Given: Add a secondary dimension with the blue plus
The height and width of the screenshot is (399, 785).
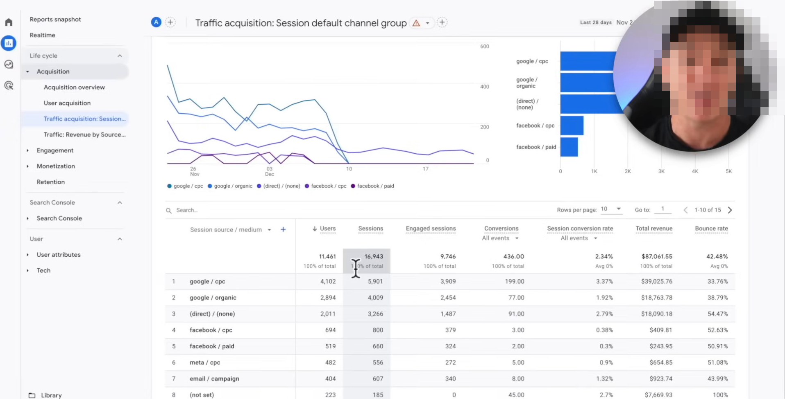Looking at the screenshot, I should (x=283, y=229).
